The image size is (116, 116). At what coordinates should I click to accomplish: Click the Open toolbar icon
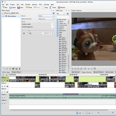11,7
